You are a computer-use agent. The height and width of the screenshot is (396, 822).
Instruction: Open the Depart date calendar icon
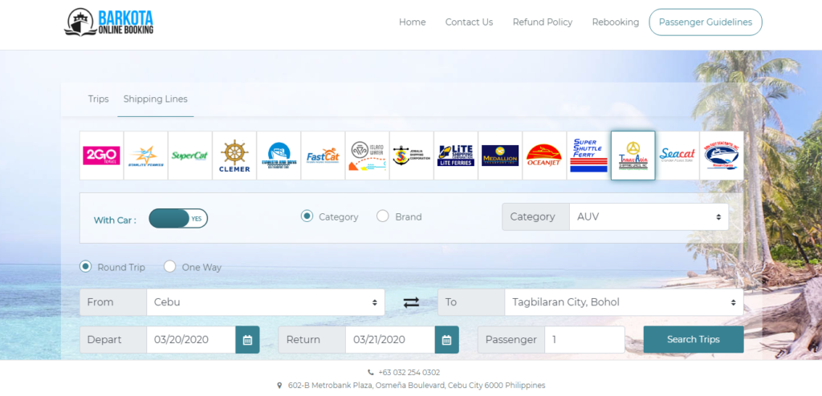[247, 340]
